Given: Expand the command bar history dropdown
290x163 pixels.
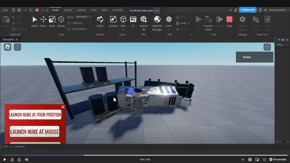Looking at the screenshot, I should [288, 146].
